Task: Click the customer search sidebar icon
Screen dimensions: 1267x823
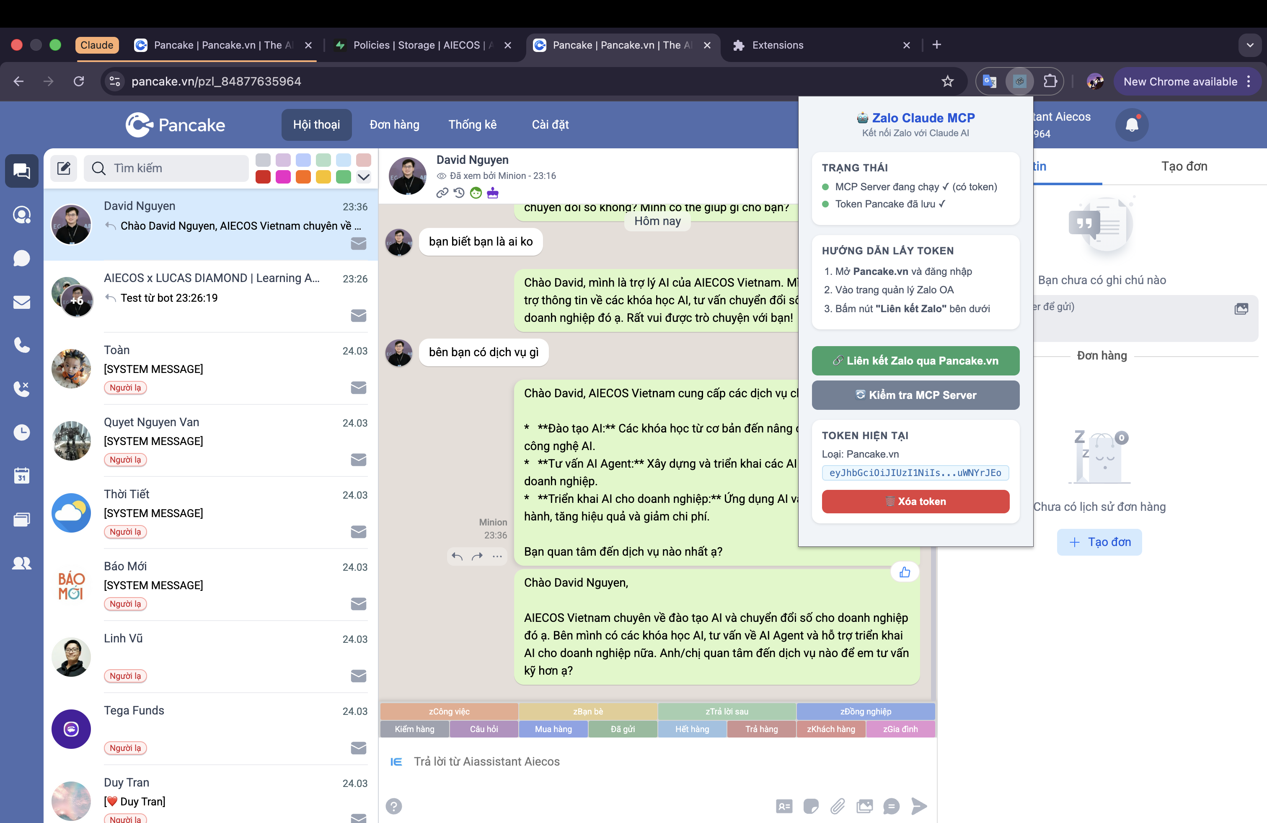Action: pos(21,215)
